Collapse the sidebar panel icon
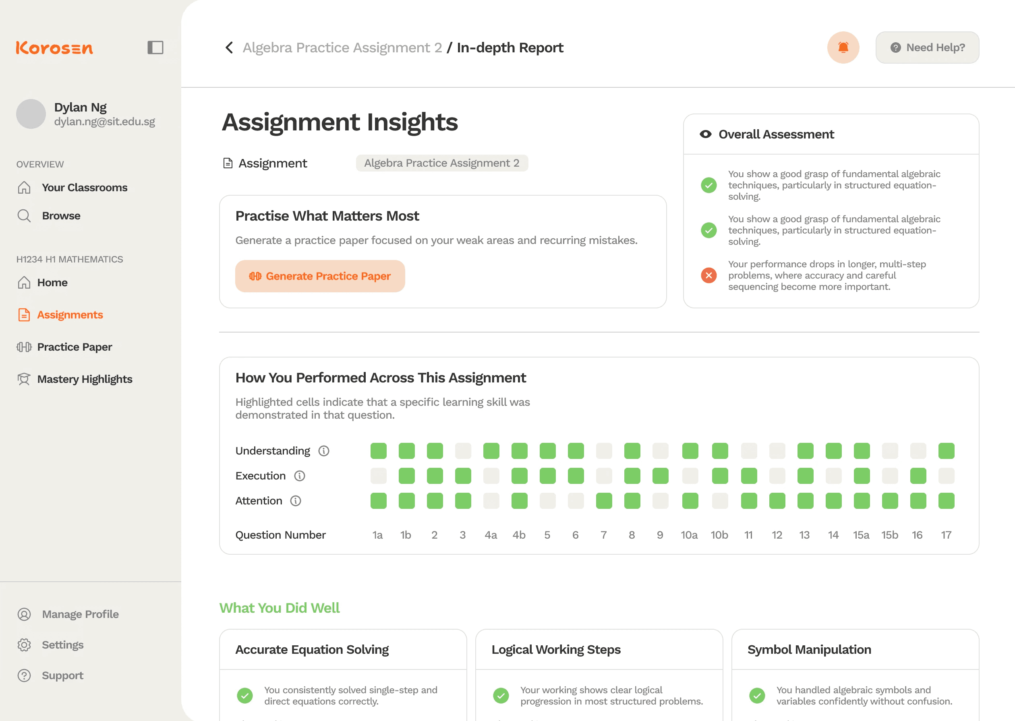This screenshot has height=721, width=1015. pos(155,48)
